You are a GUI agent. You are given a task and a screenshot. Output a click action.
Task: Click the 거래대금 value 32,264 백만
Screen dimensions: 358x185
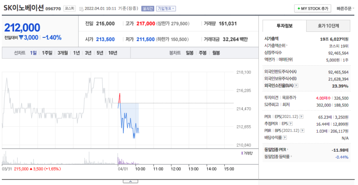[235, 39]
